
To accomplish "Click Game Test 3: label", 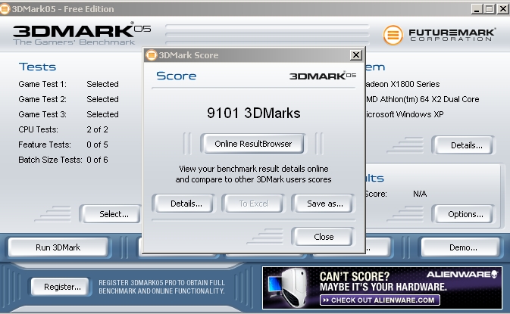I will pos(42,114).
